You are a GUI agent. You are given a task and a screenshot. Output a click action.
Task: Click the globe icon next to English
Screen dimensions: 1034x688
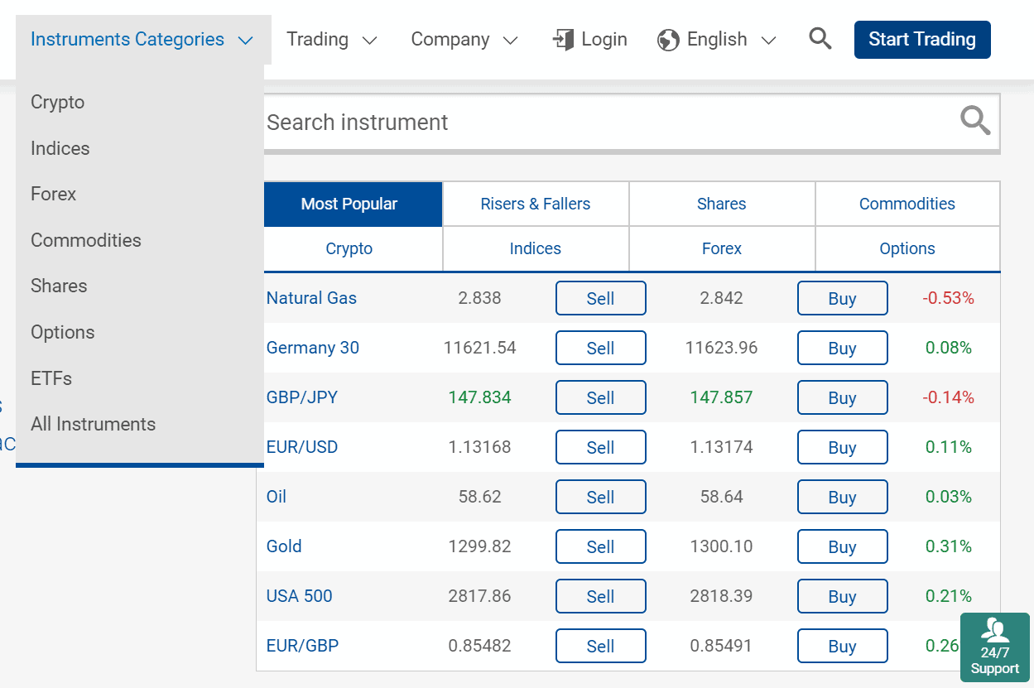pos(667,38)
